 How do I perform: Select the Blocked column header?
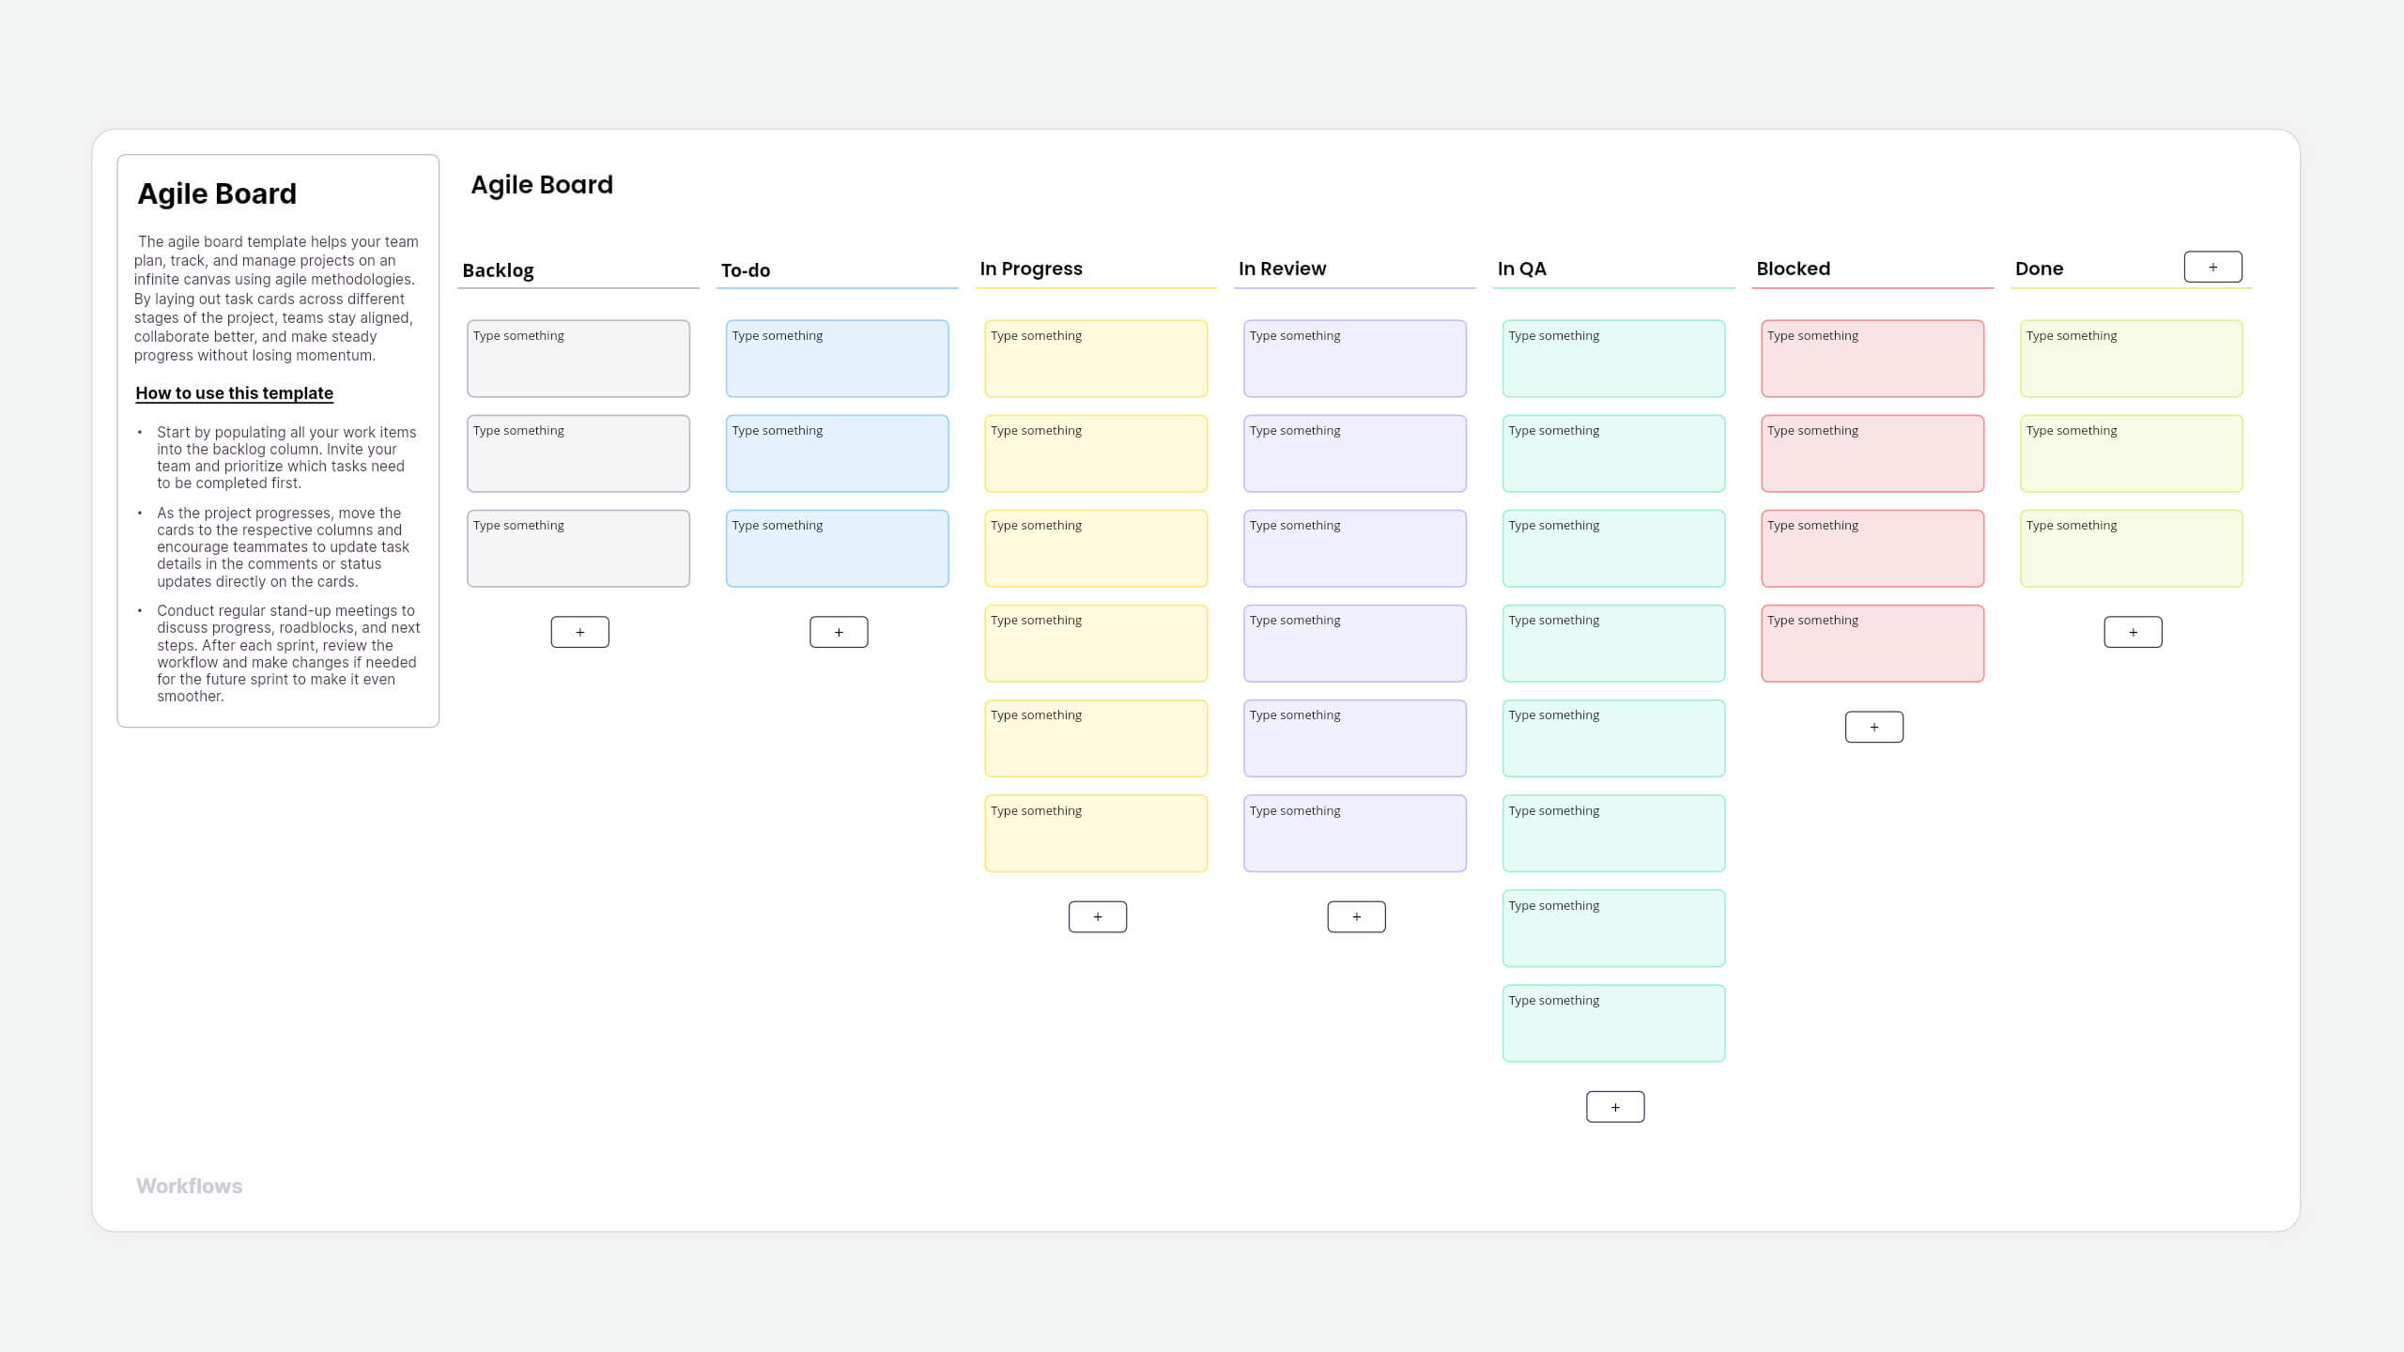coord(1792,268)
